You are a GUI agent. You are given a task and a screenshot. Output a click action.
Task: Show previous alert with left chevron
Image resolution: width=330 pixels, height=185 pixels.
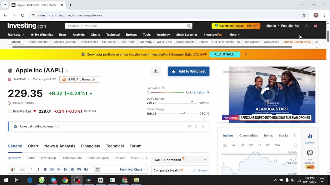[196, 126]
